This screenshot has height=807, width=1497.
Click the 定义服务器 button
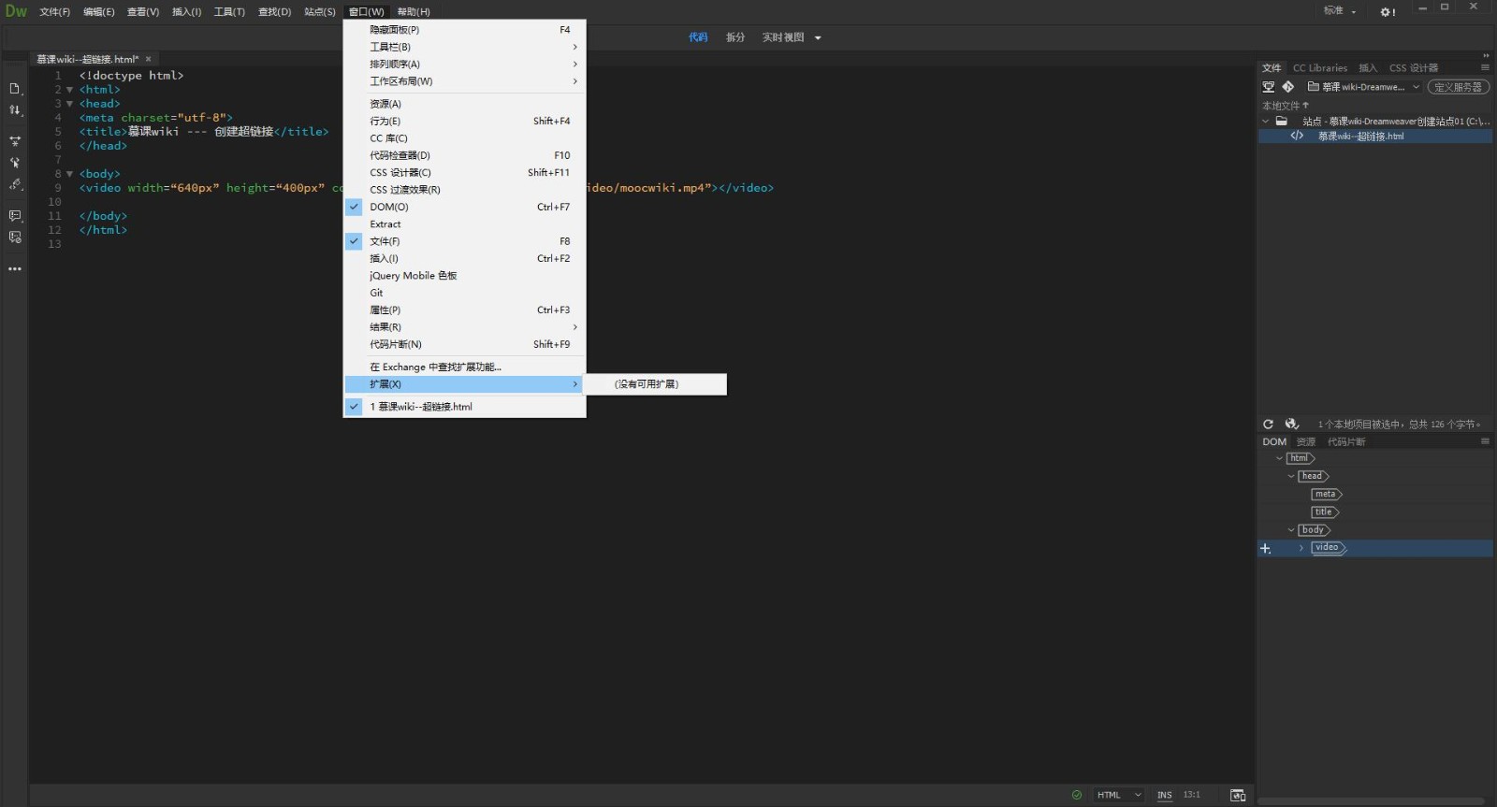[x=1459, y=87]
